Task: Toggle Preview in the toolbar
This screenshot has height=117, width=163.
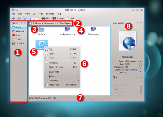Action: click(58, 18)
